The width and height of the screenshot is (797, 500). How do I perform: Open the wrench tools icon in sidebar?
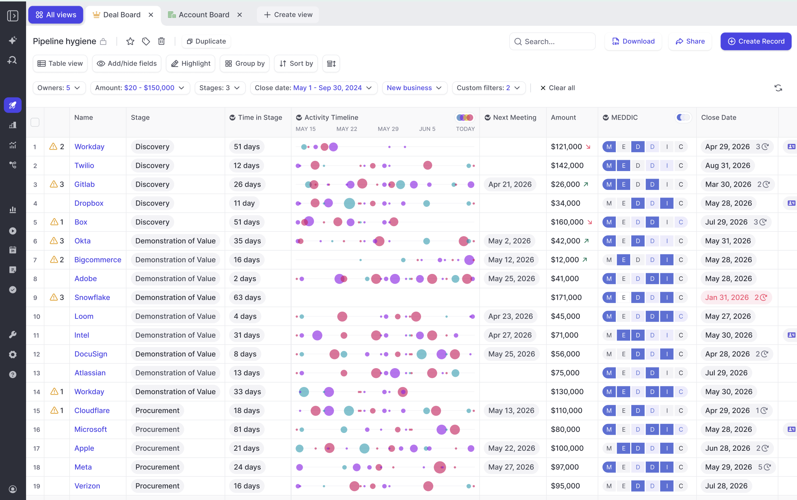13,334
